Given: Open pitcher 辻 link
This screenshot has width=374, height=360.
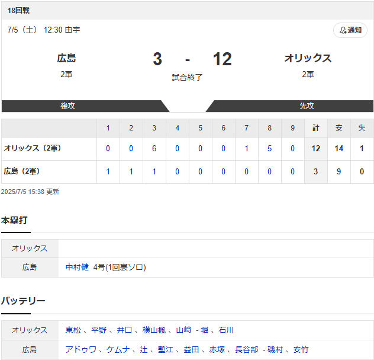Looking at the screenshot, I should coord(144,349).
